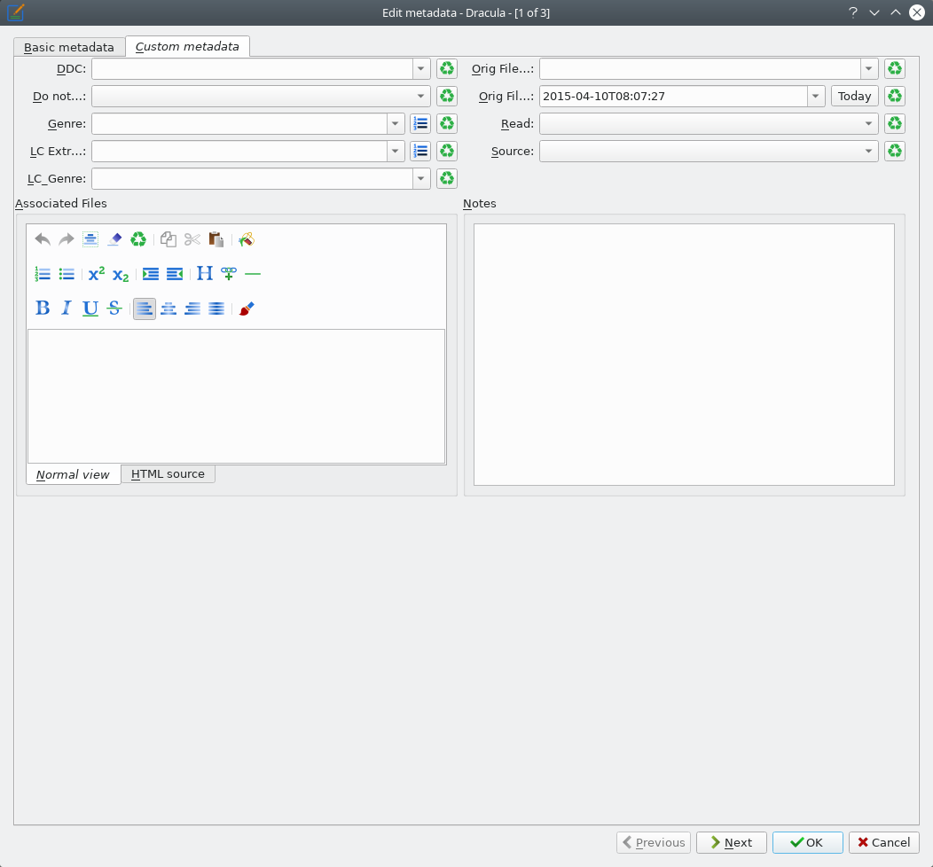Screen dimensions: 933x867
Task: Cancel the metadata edit
Action: (x=883, y=842)
